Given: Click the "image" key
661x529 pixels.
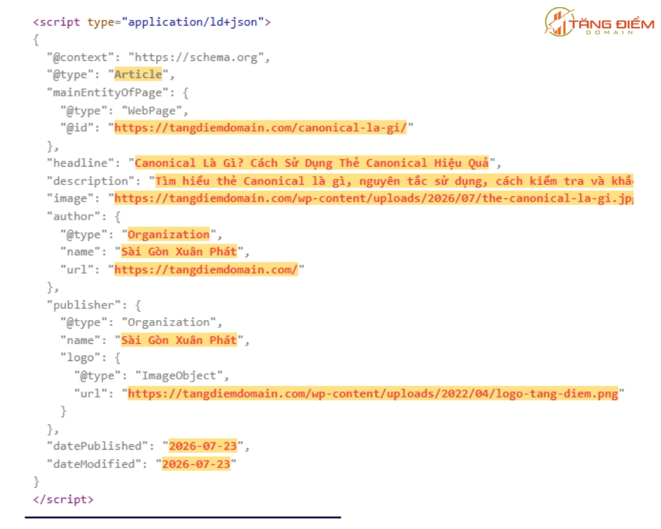Looking at the screenshot, I should [x=70, y=198].
